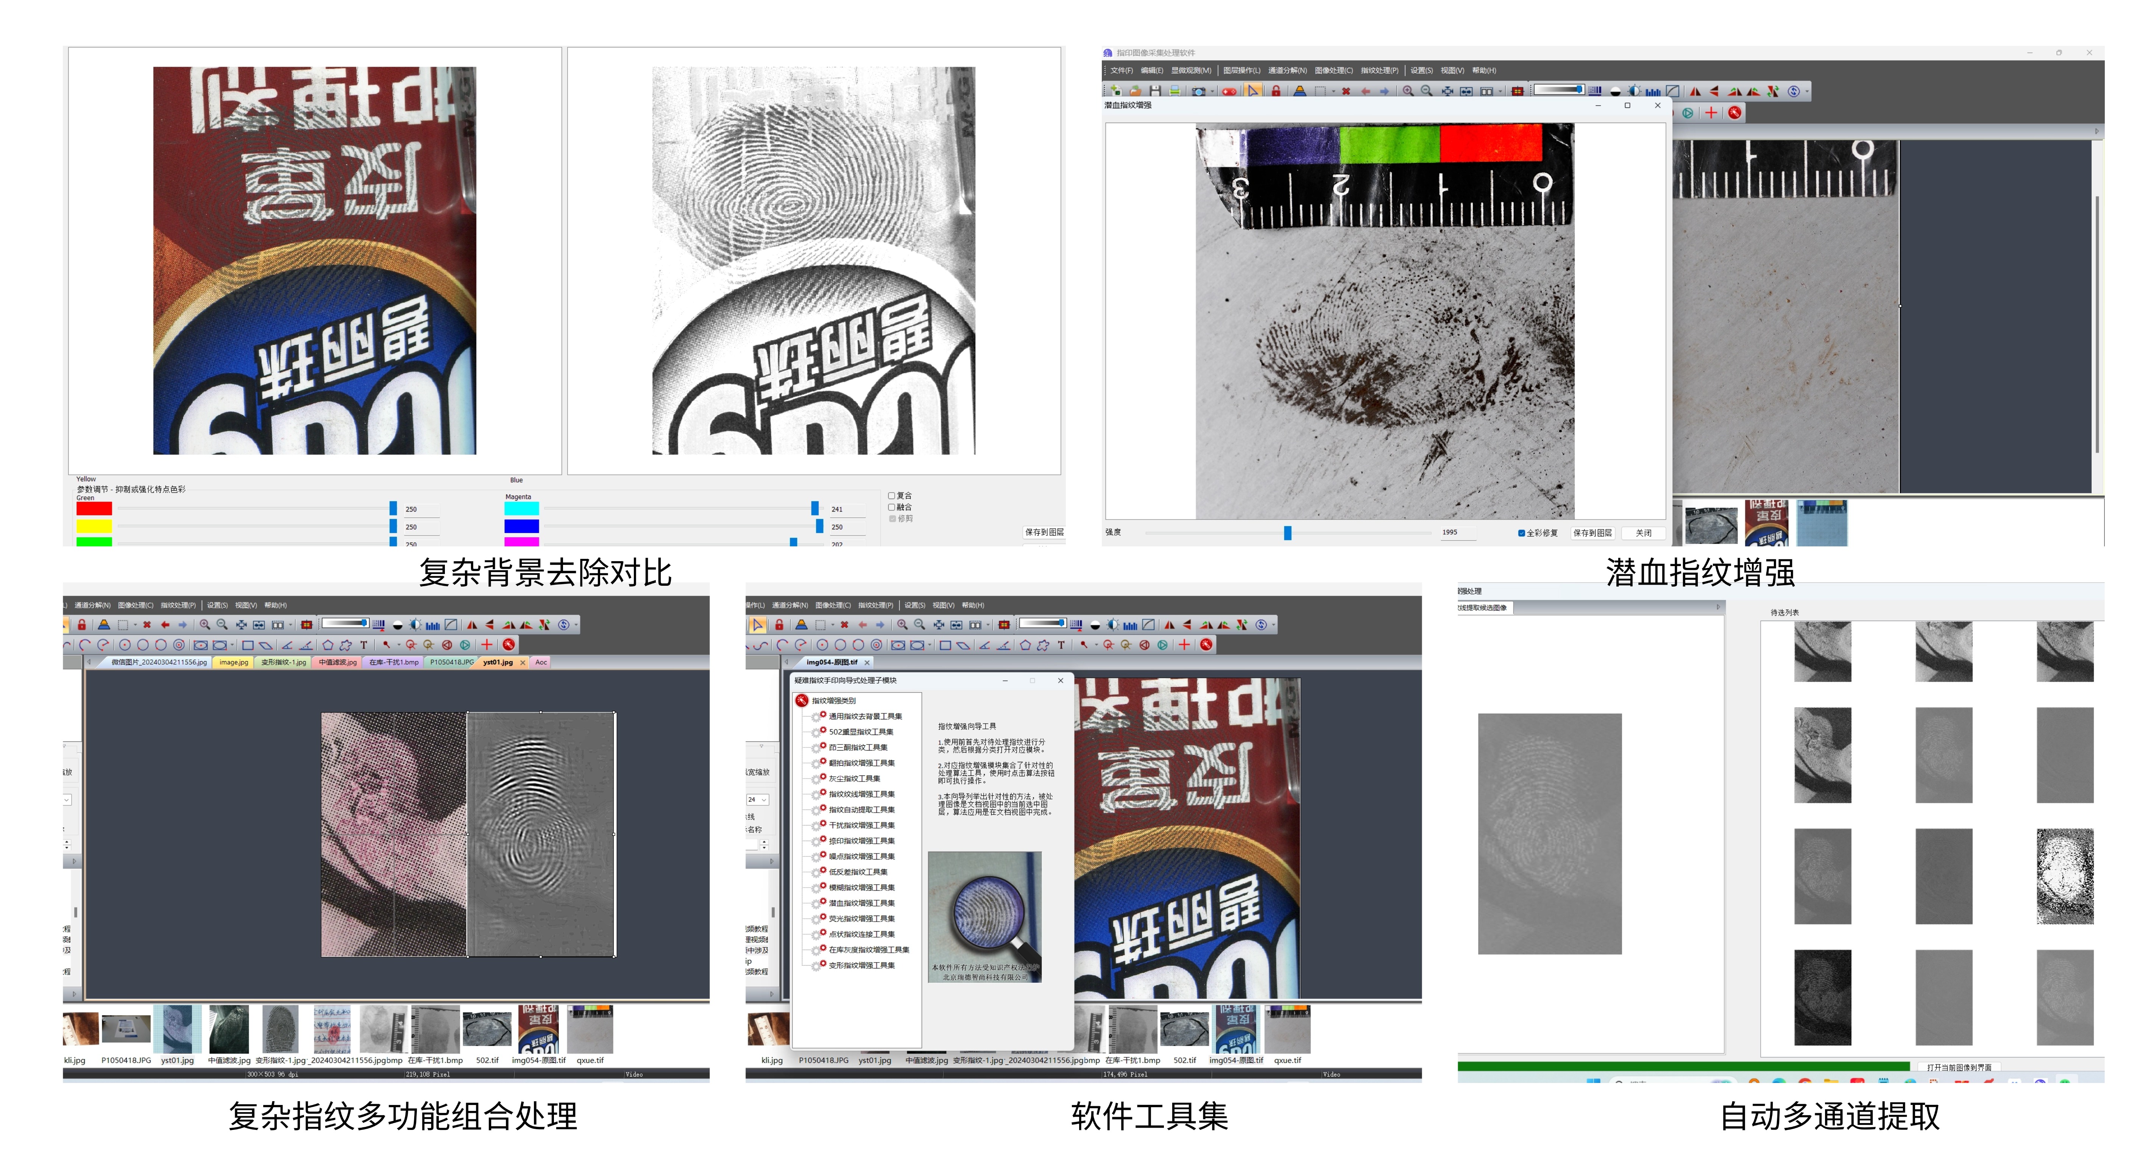Open the 图层操作(L) menu

(x=1241, y=71)
